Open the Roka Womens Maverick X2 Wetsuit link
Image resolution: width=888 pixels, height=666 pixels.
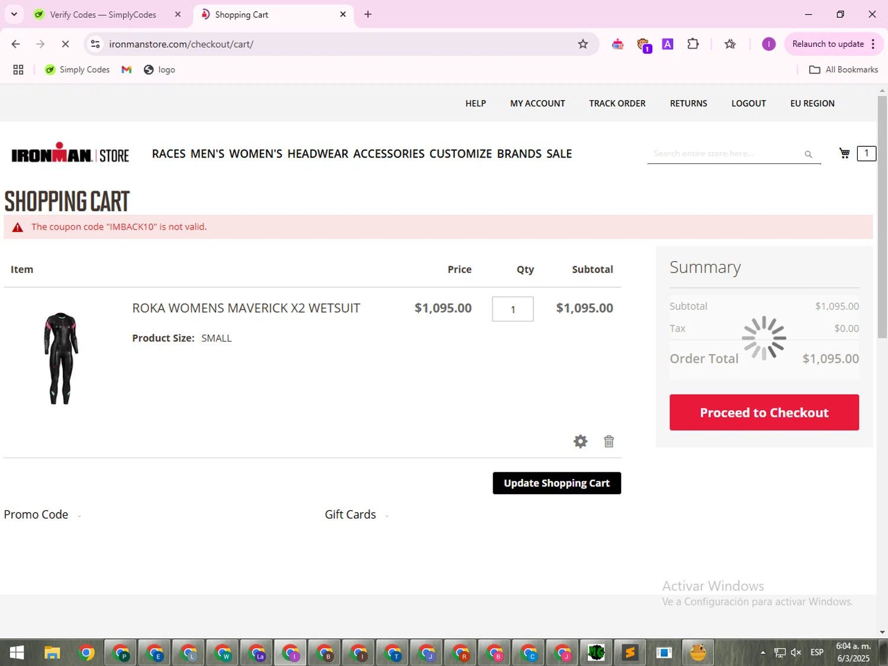246,308
